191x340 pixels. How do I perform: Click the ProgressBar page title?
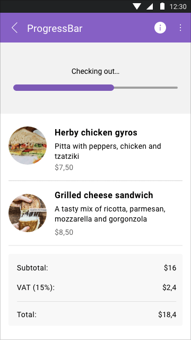click(55, 29)
